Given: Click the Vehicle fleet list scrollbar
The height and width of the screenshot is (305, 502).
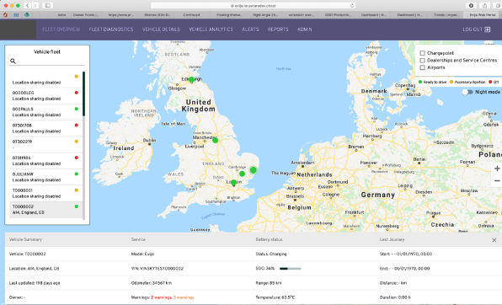Looking at the screenshot, I should pos(83,94).
